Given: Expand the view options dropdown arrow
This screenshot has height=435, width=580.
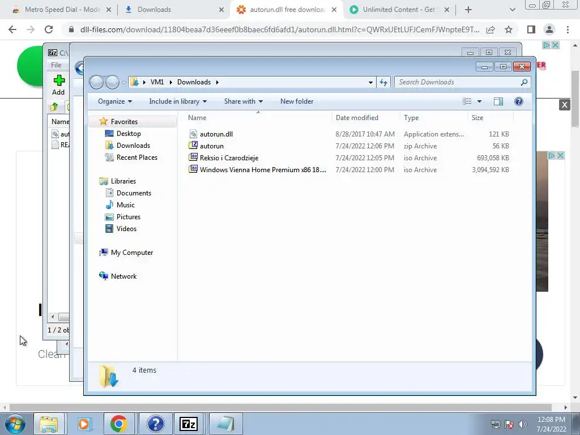Looking at the screenshot, I should pyautogui.click(x=479, y=101).
